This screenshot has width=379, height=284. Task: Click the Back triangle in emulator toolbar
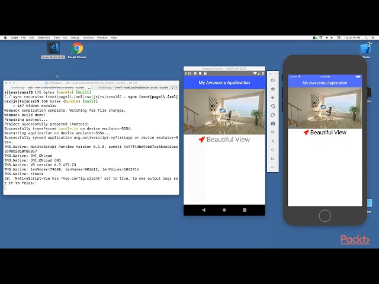(272, 141)
